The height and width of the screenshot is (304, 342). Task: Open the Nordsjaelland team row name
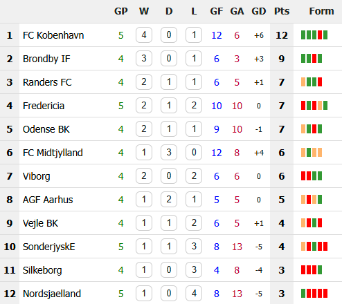pyautogui.click(x=52, y=294)
